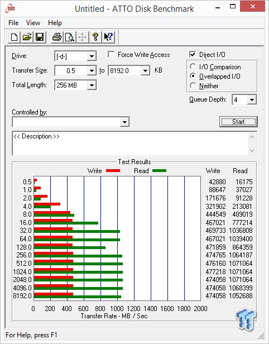The width and height of the screenshot is (269, 344).
Task: Enable Force Write Access checkbox
Action: coord(111,54)
